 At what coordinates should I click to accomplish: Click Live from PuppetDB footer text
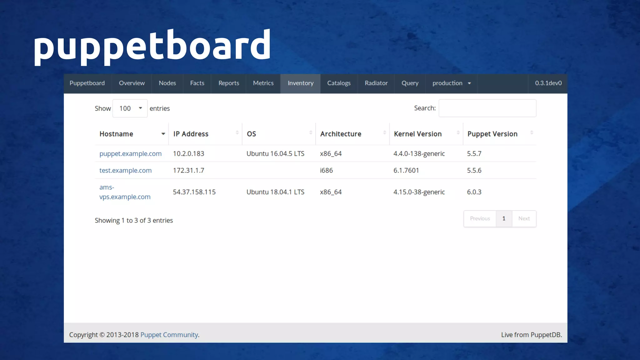pos(532,335)
